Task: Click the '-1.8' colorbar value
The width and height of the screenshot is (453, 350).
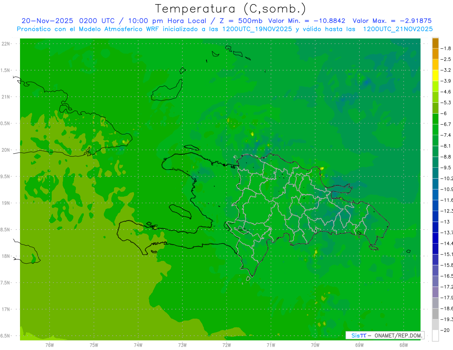Action: click(446, 48)
